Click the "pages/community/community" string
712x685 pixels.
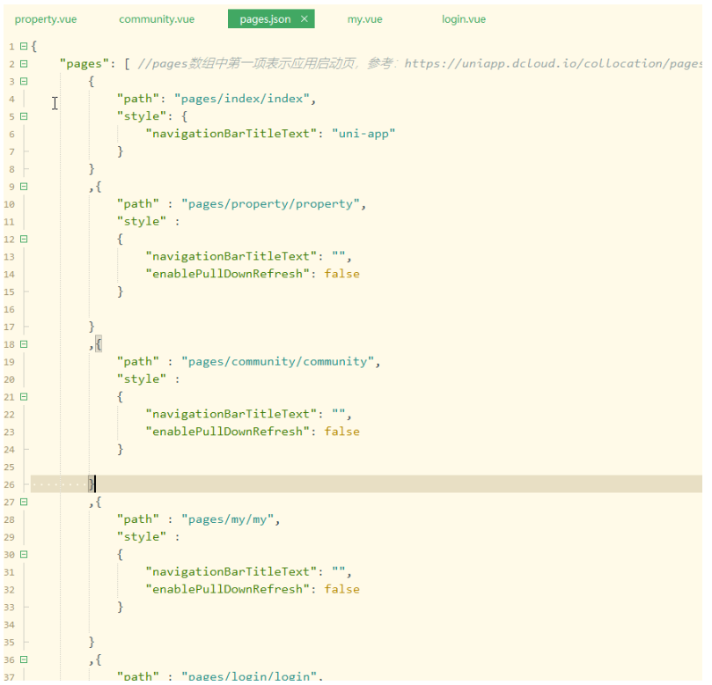(278, 362)
